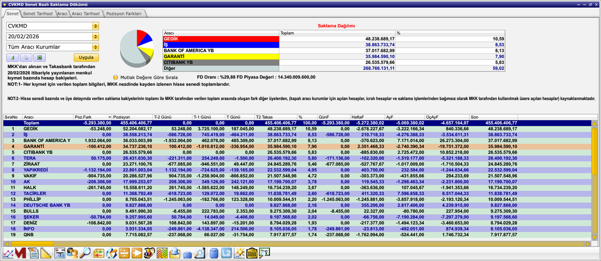
Task: Select the VAKIF row
Action: (297, 175)
